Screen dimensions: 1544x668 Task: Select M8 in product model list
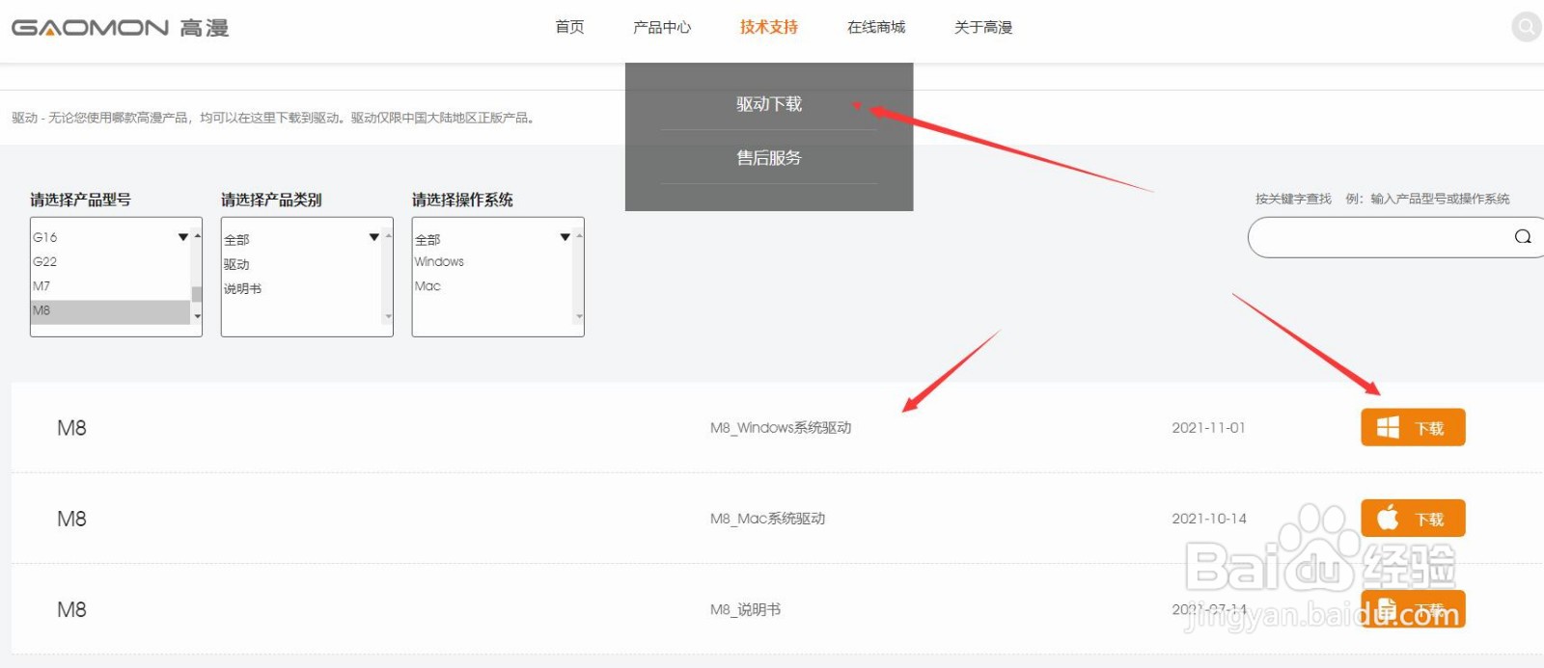[111, 311]
